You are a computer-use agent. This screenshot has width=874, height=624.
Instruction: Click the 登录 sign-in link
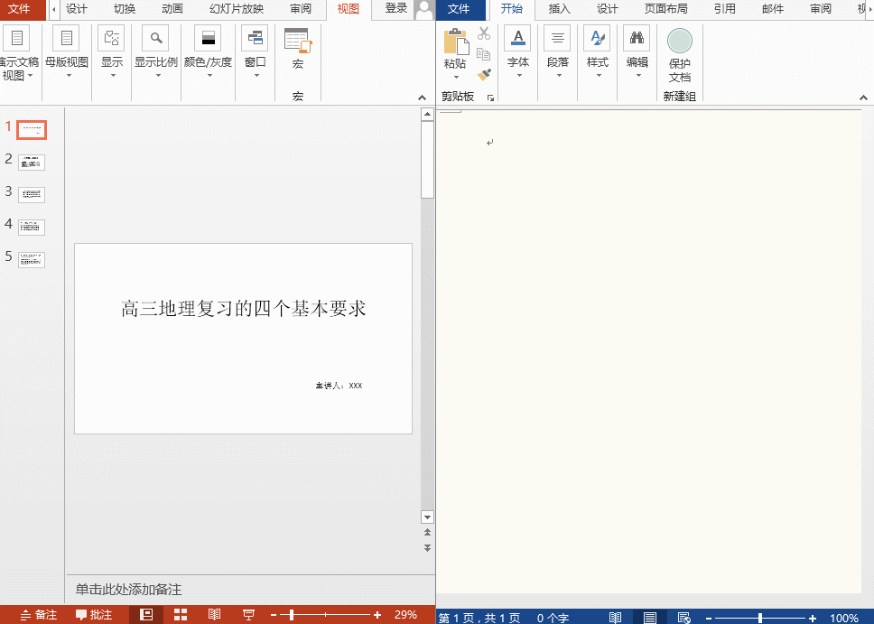tap(396, 9)
